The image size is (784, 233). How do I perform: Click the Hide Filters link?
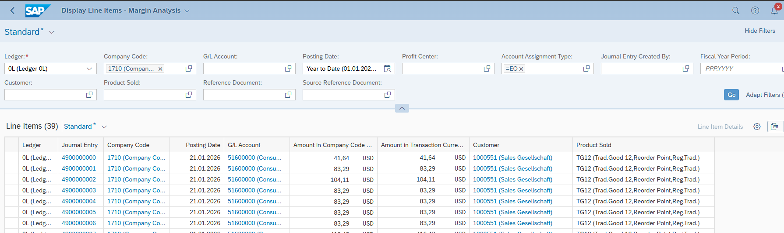coord(760,31)
